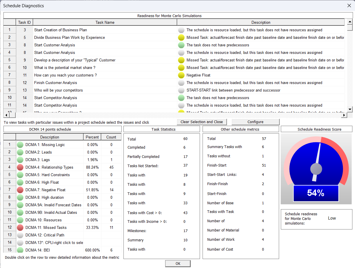Close the Schedule Diagnostics dialog
This screenshot has height=268, width=355.
tap(349, 6)
